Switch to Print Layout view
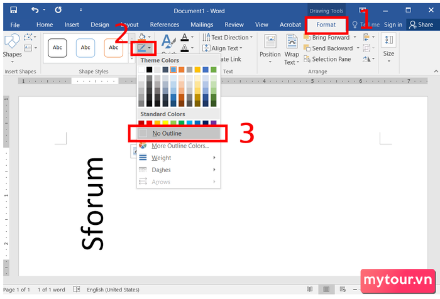The height and width of the screenshot is (299, 440). click(326, 289)
